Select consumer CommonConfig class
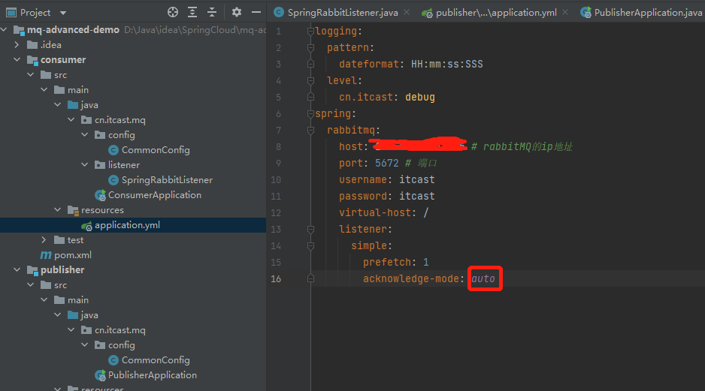The width and height of the screenshot is (705, 391). (156, 150)
